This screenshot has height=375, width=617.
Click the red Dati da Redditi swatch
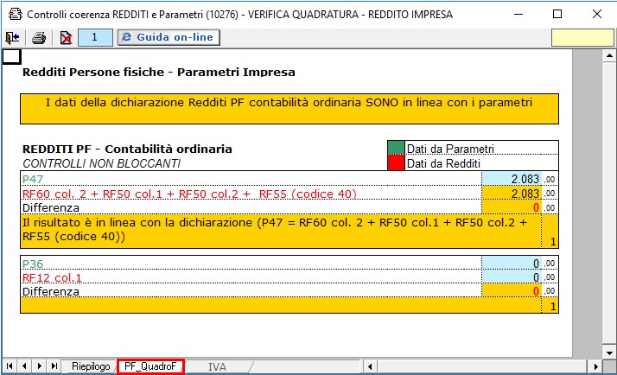point(397,162)
